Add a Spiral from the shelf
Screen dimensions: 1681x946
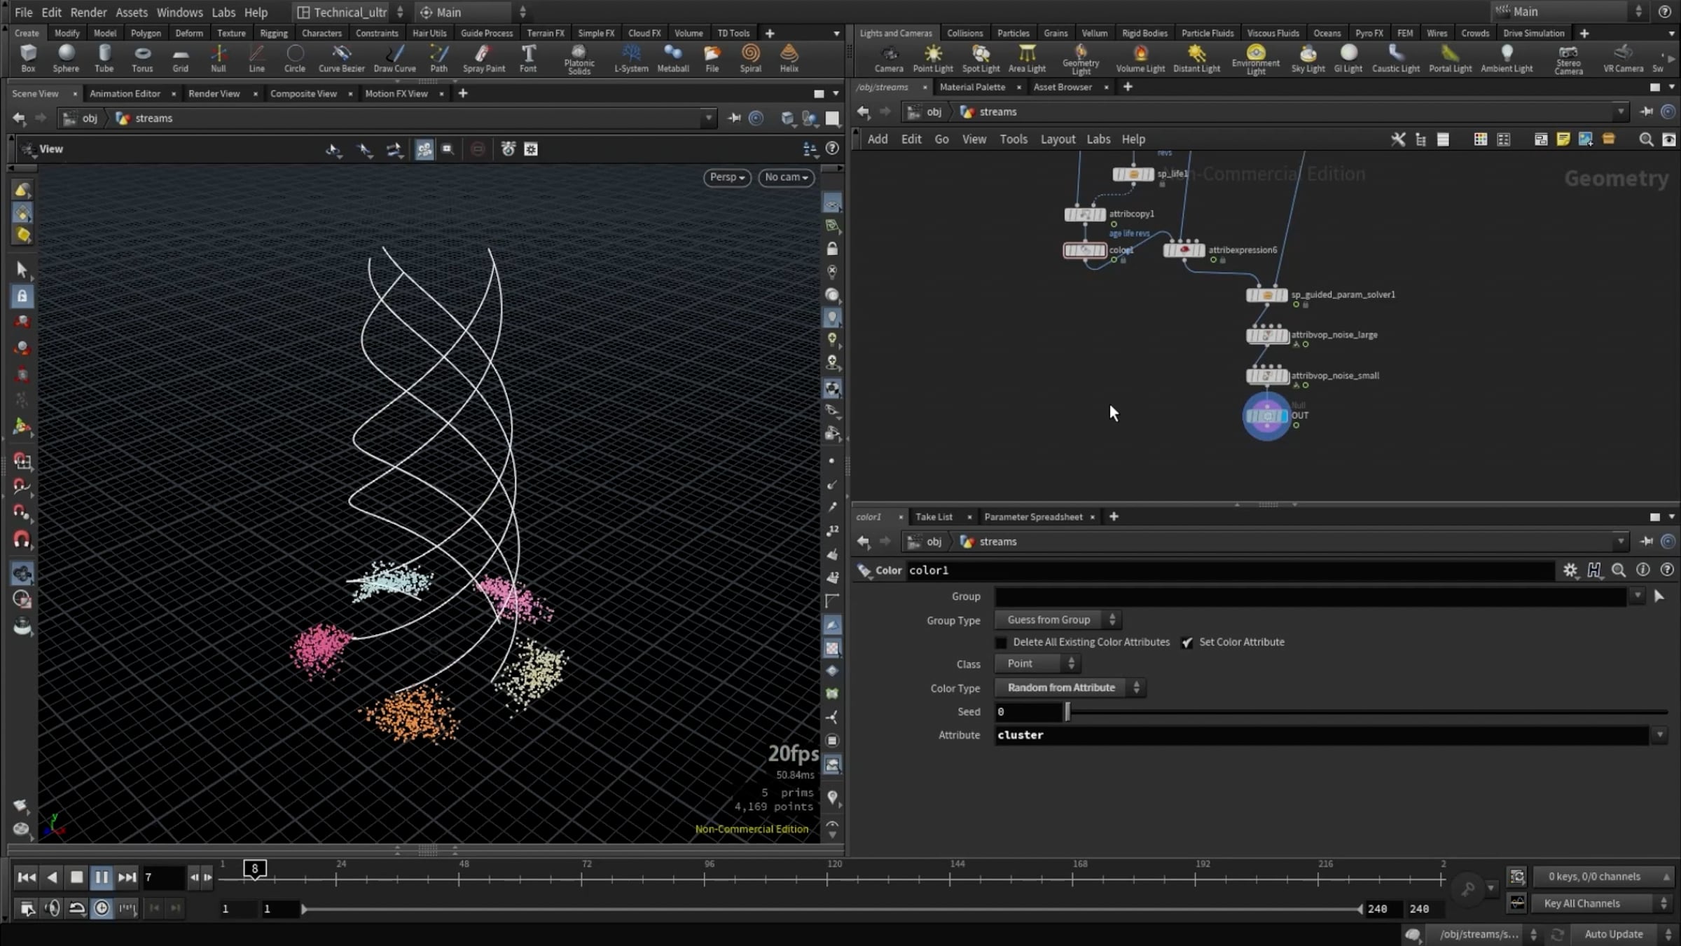[750, 59]
